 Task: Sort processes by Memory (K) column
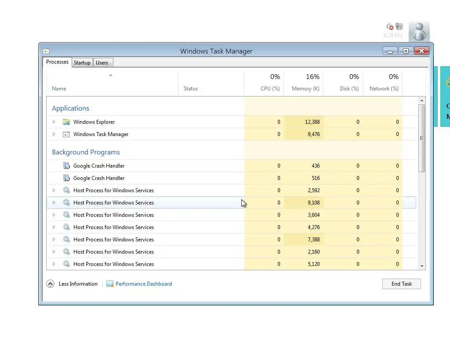coord(304,84)
